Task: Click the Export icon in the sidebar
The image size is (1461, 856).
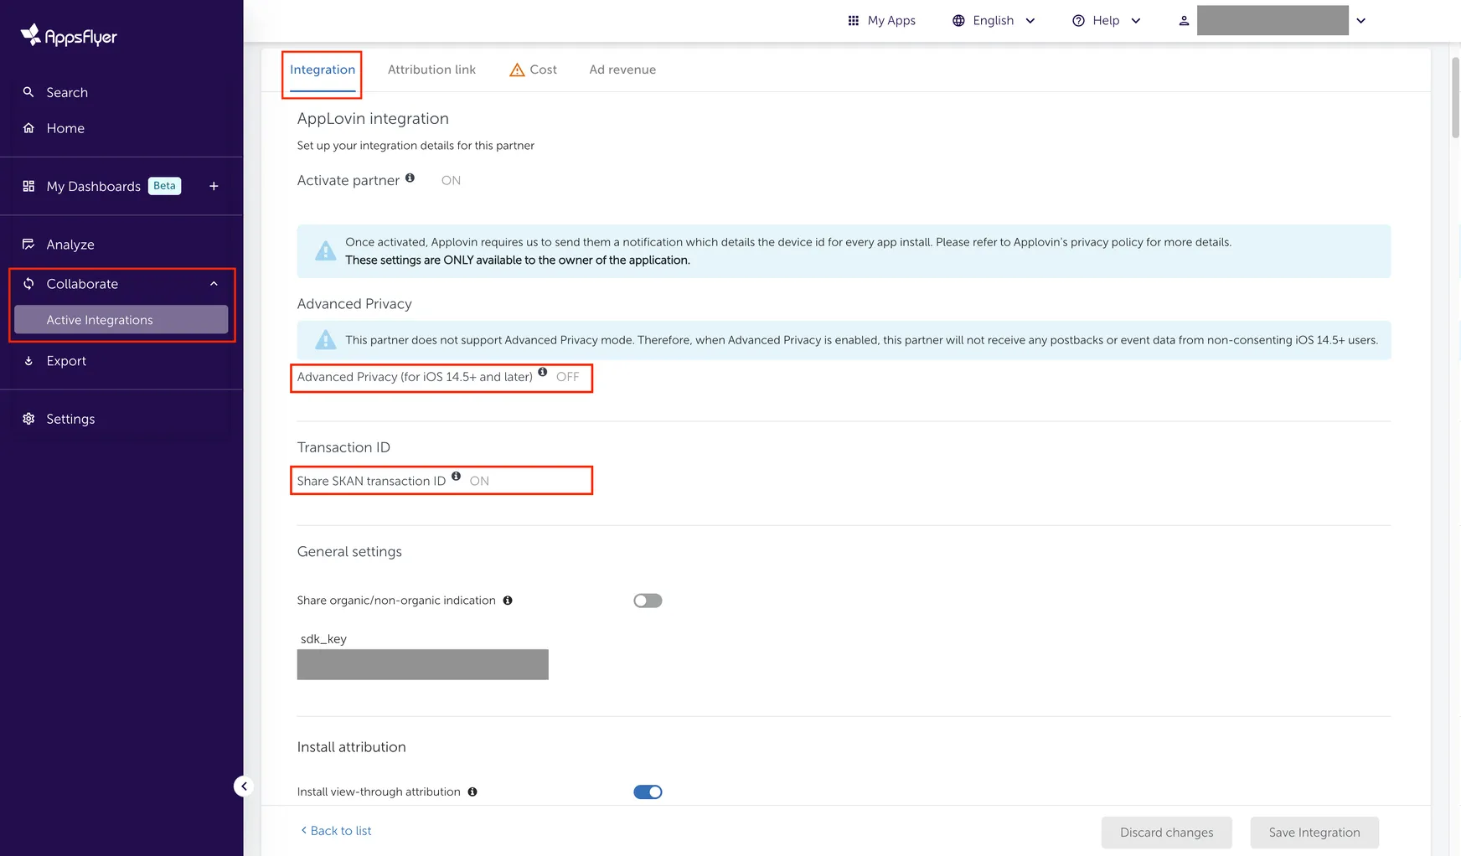Action: [x=28, y=360]
